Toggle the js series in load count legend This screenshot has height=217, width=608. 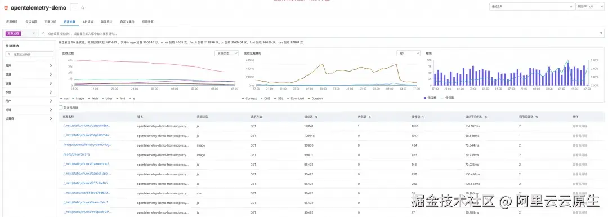tap(131, 98)
